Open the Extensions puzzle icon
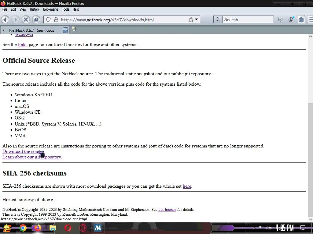Image resolution: width=313 pixels, height=234 pixels. (301, 19)
